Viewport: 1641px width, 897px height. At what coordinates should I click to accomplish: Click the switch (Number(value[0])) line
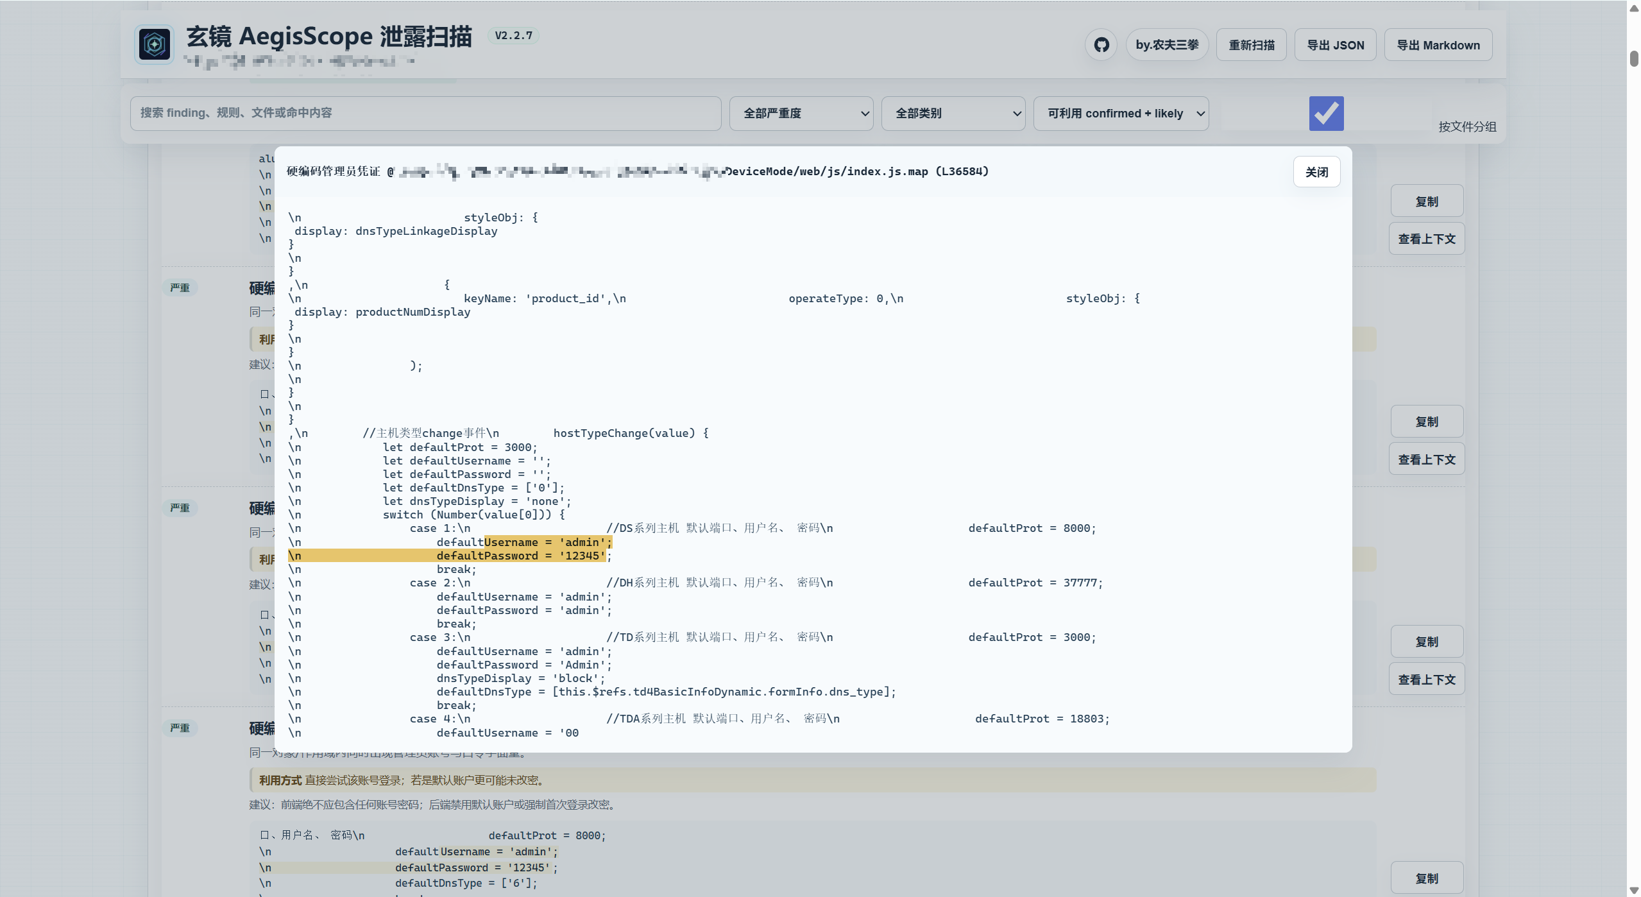474,515
